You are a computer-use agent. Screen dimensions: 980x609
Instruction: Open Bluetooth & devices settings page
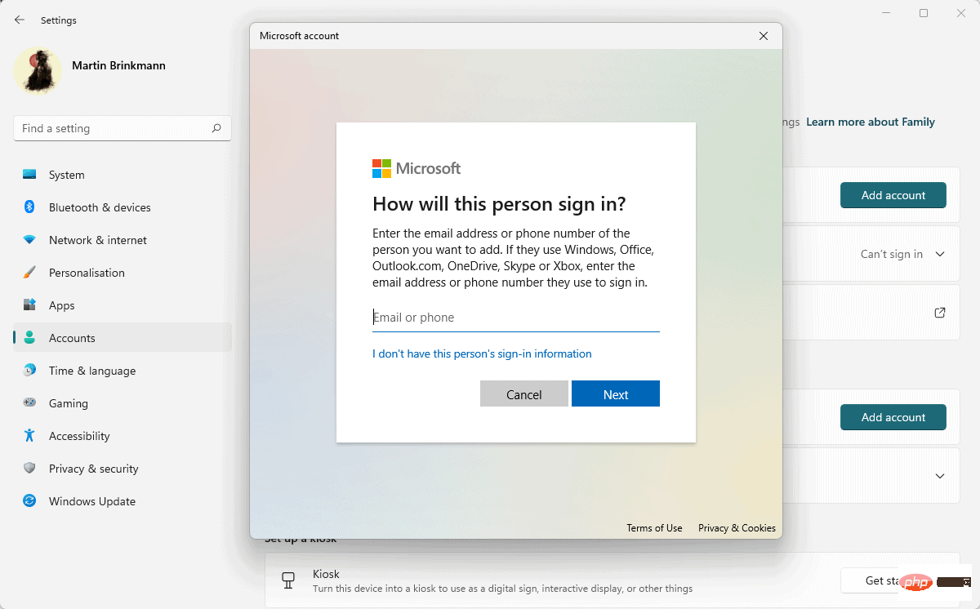122,207
